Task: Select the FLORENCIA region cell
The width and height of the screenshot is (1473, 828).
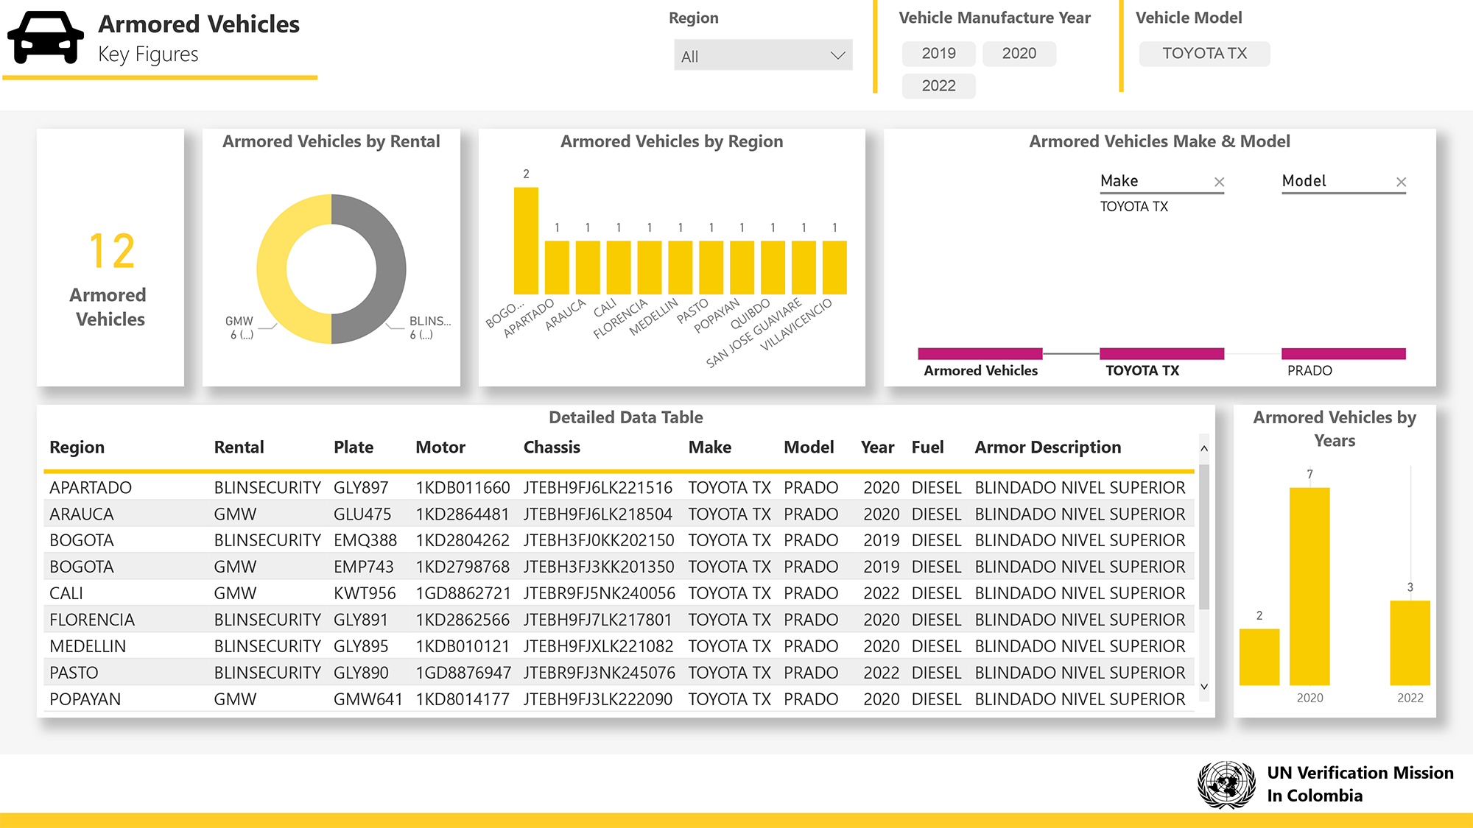Action: click(92, 620)
